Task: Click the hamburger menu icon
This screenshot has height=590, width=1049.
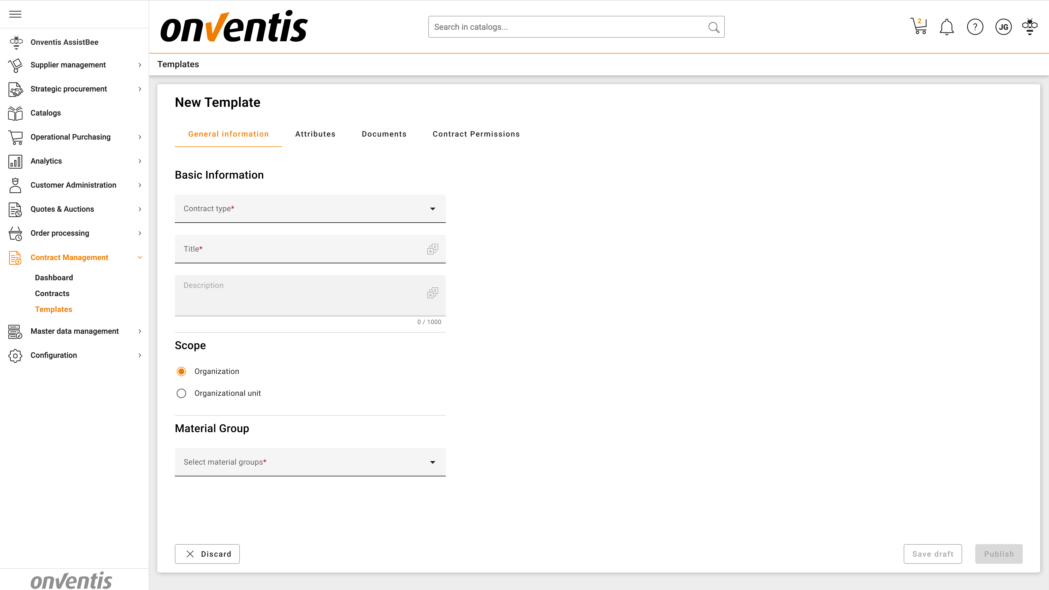Action: pos(15,14)
